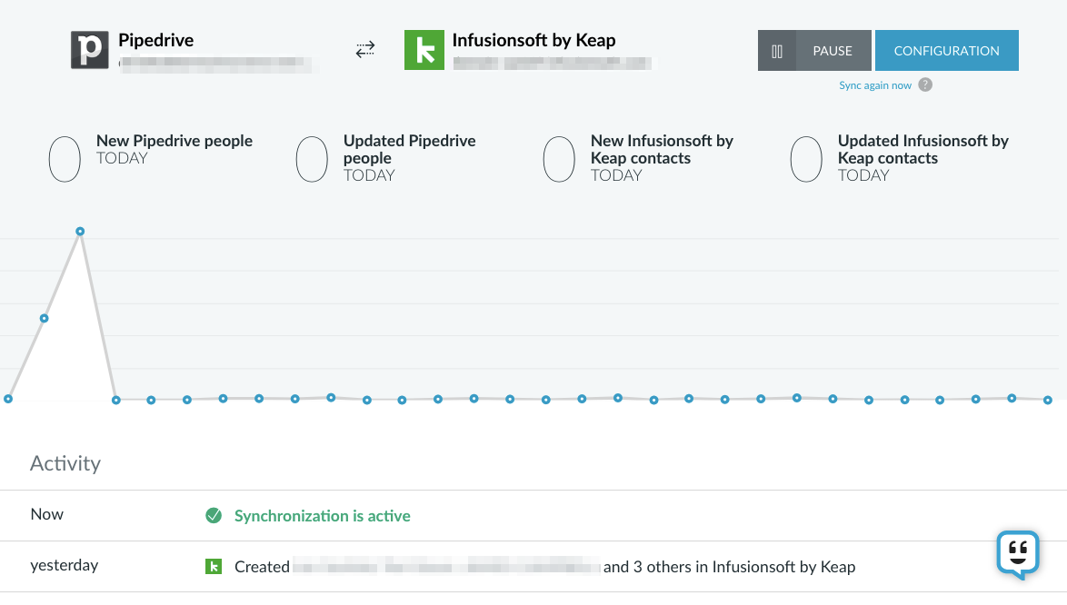Click the Now label in the activity list

pos(47,514)
